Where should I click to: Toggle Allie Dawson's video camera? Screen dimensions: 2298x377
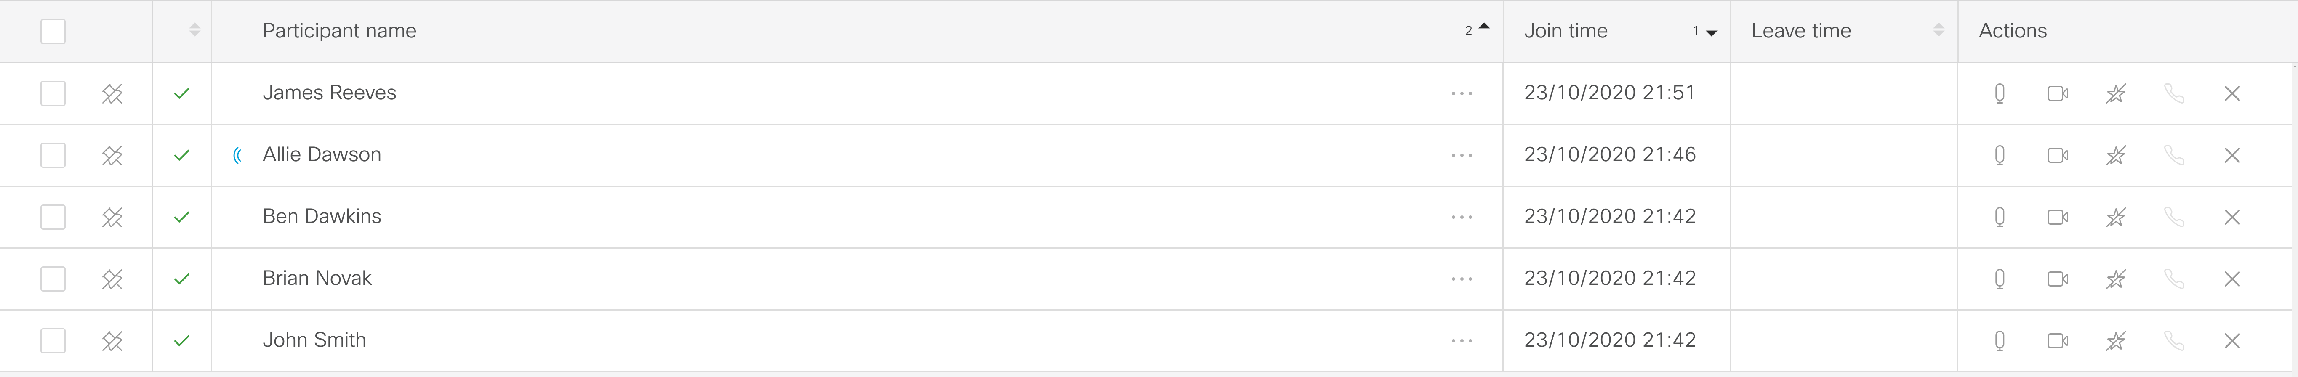coord(2057,155)
